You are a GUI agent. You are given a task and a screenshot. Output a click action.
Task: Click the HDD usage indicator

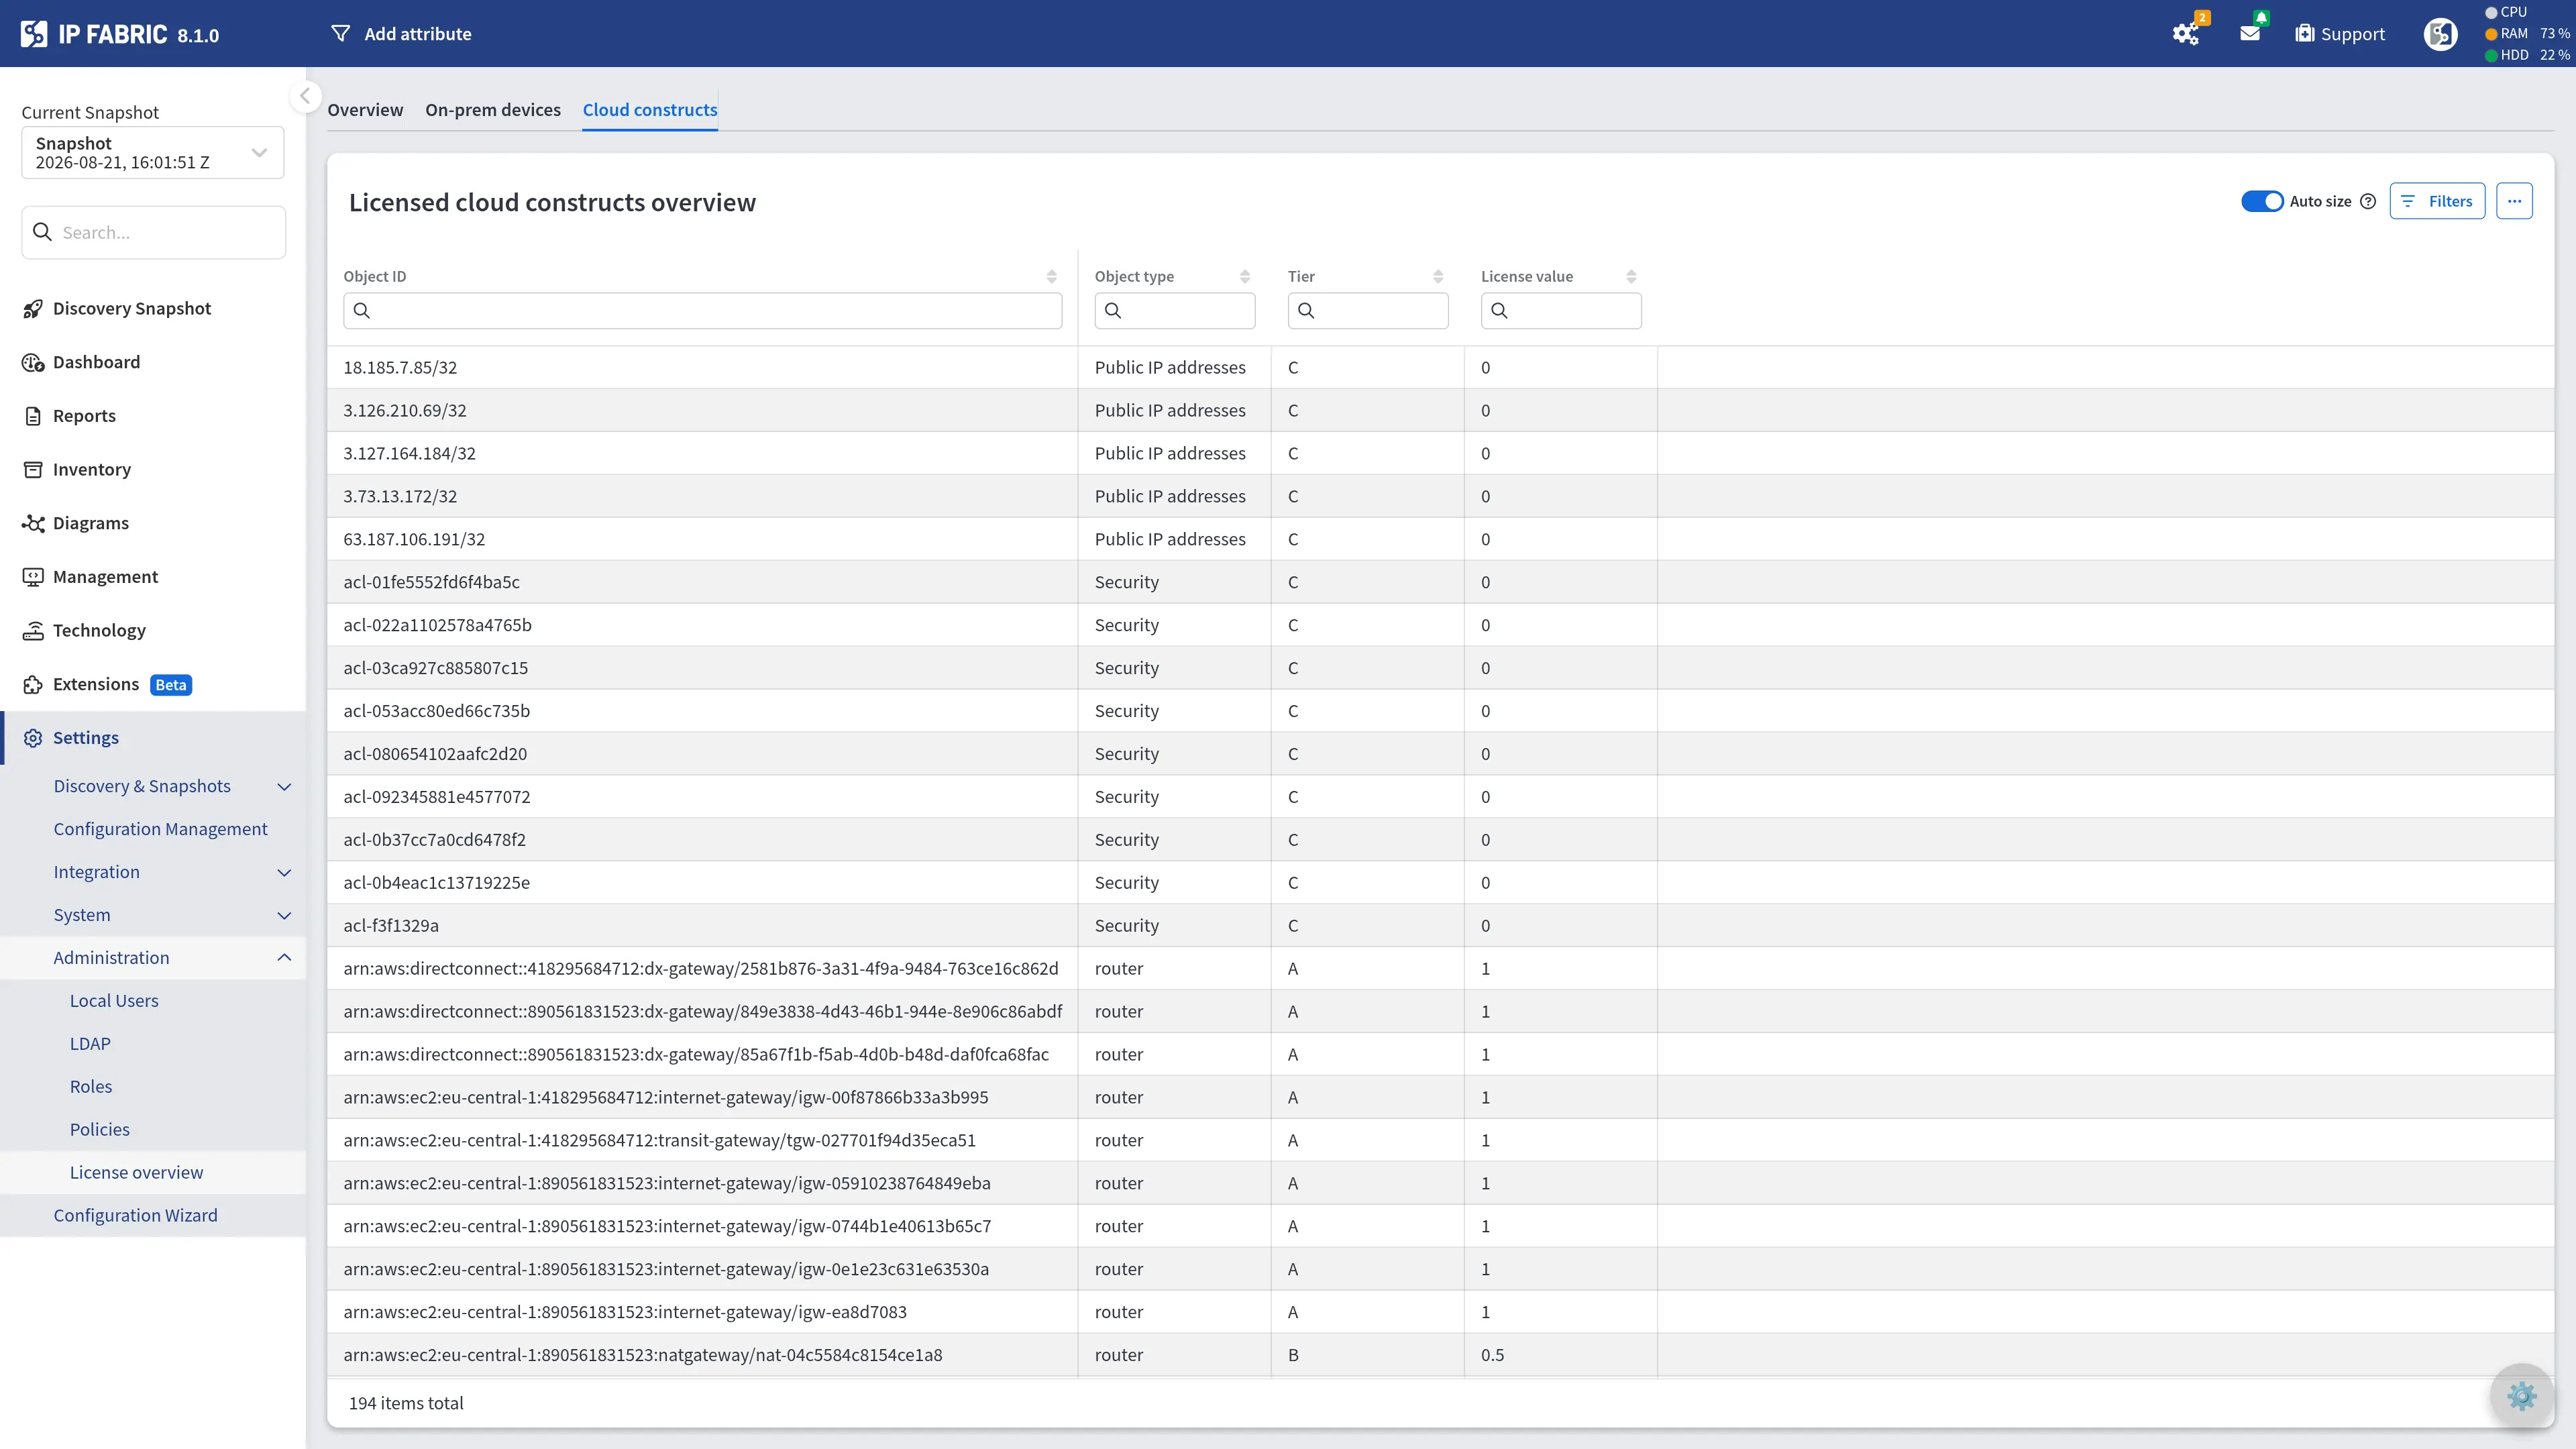pyautogui.click(x=2527, y=55)
